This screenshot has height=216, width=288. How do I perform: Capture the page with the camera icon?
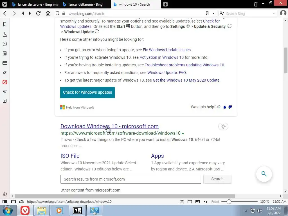click(x=182, y=202)
